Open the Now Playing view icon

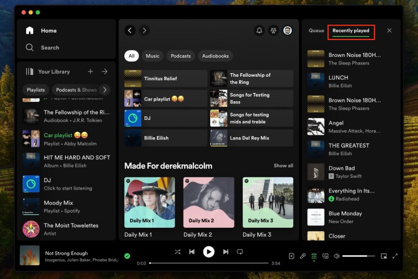[x=291, y=256]
